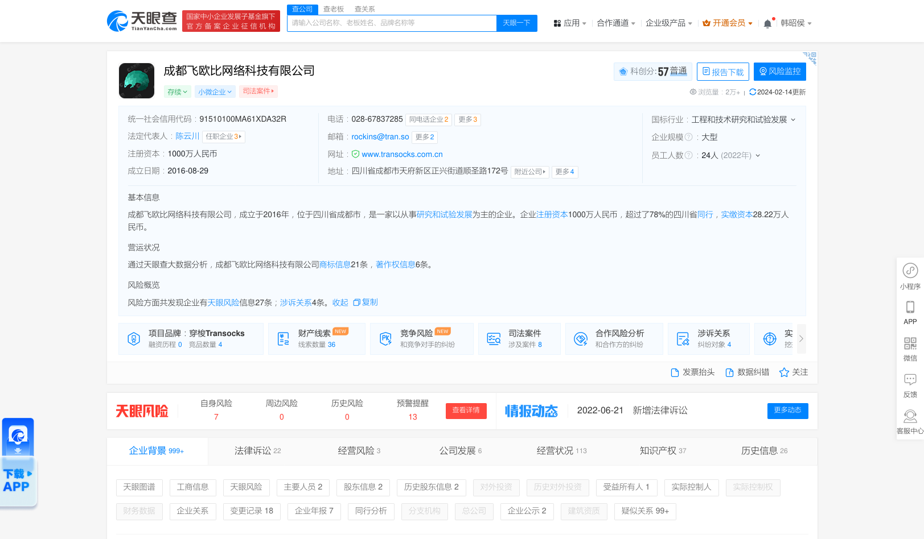The width and height of the screenshot is (924, 539).
Task: Expand the 国标行业 industry chevron
Action: [793, 120]
